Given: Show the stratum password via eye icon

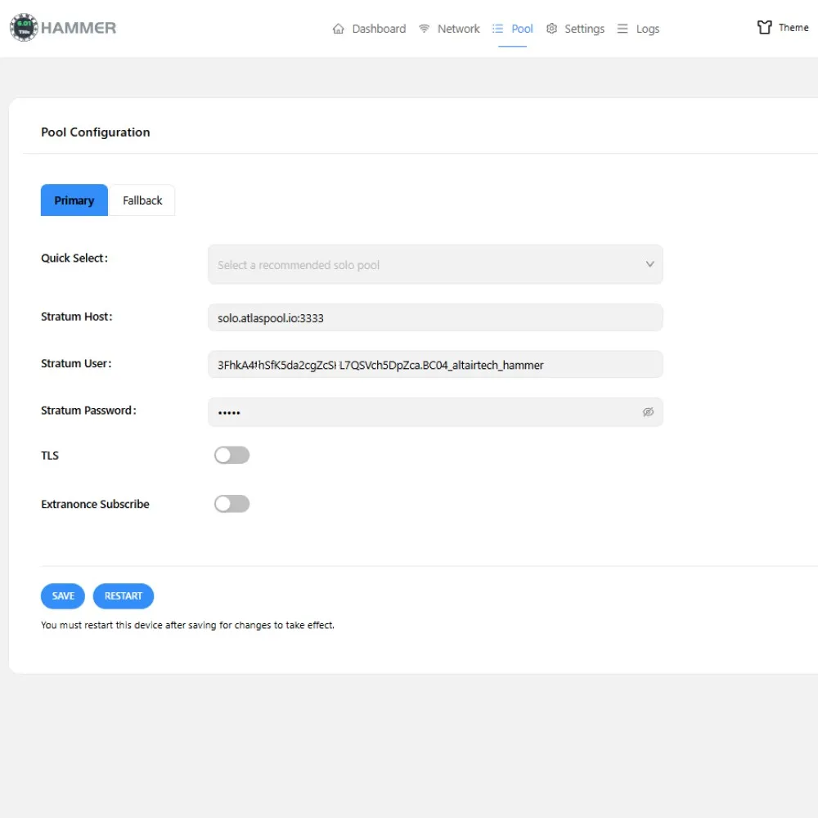Looking at the screenshot, I should click(648, 412).
